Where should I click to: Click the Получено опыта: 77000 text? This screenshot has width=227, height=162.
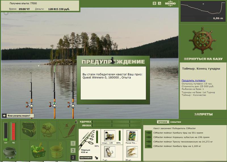pyautogui.click(x=23, y=3)
